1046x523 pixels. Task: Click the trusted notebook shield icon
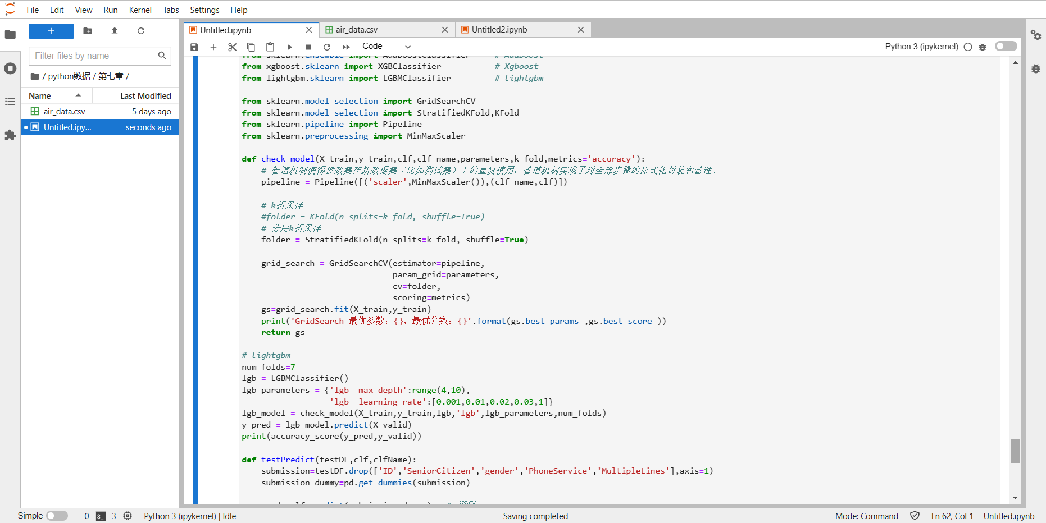click(915, 516)
